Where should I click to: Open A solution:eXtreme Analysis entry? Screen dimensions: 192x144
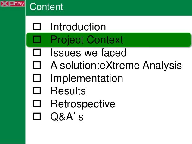[116, 65]
